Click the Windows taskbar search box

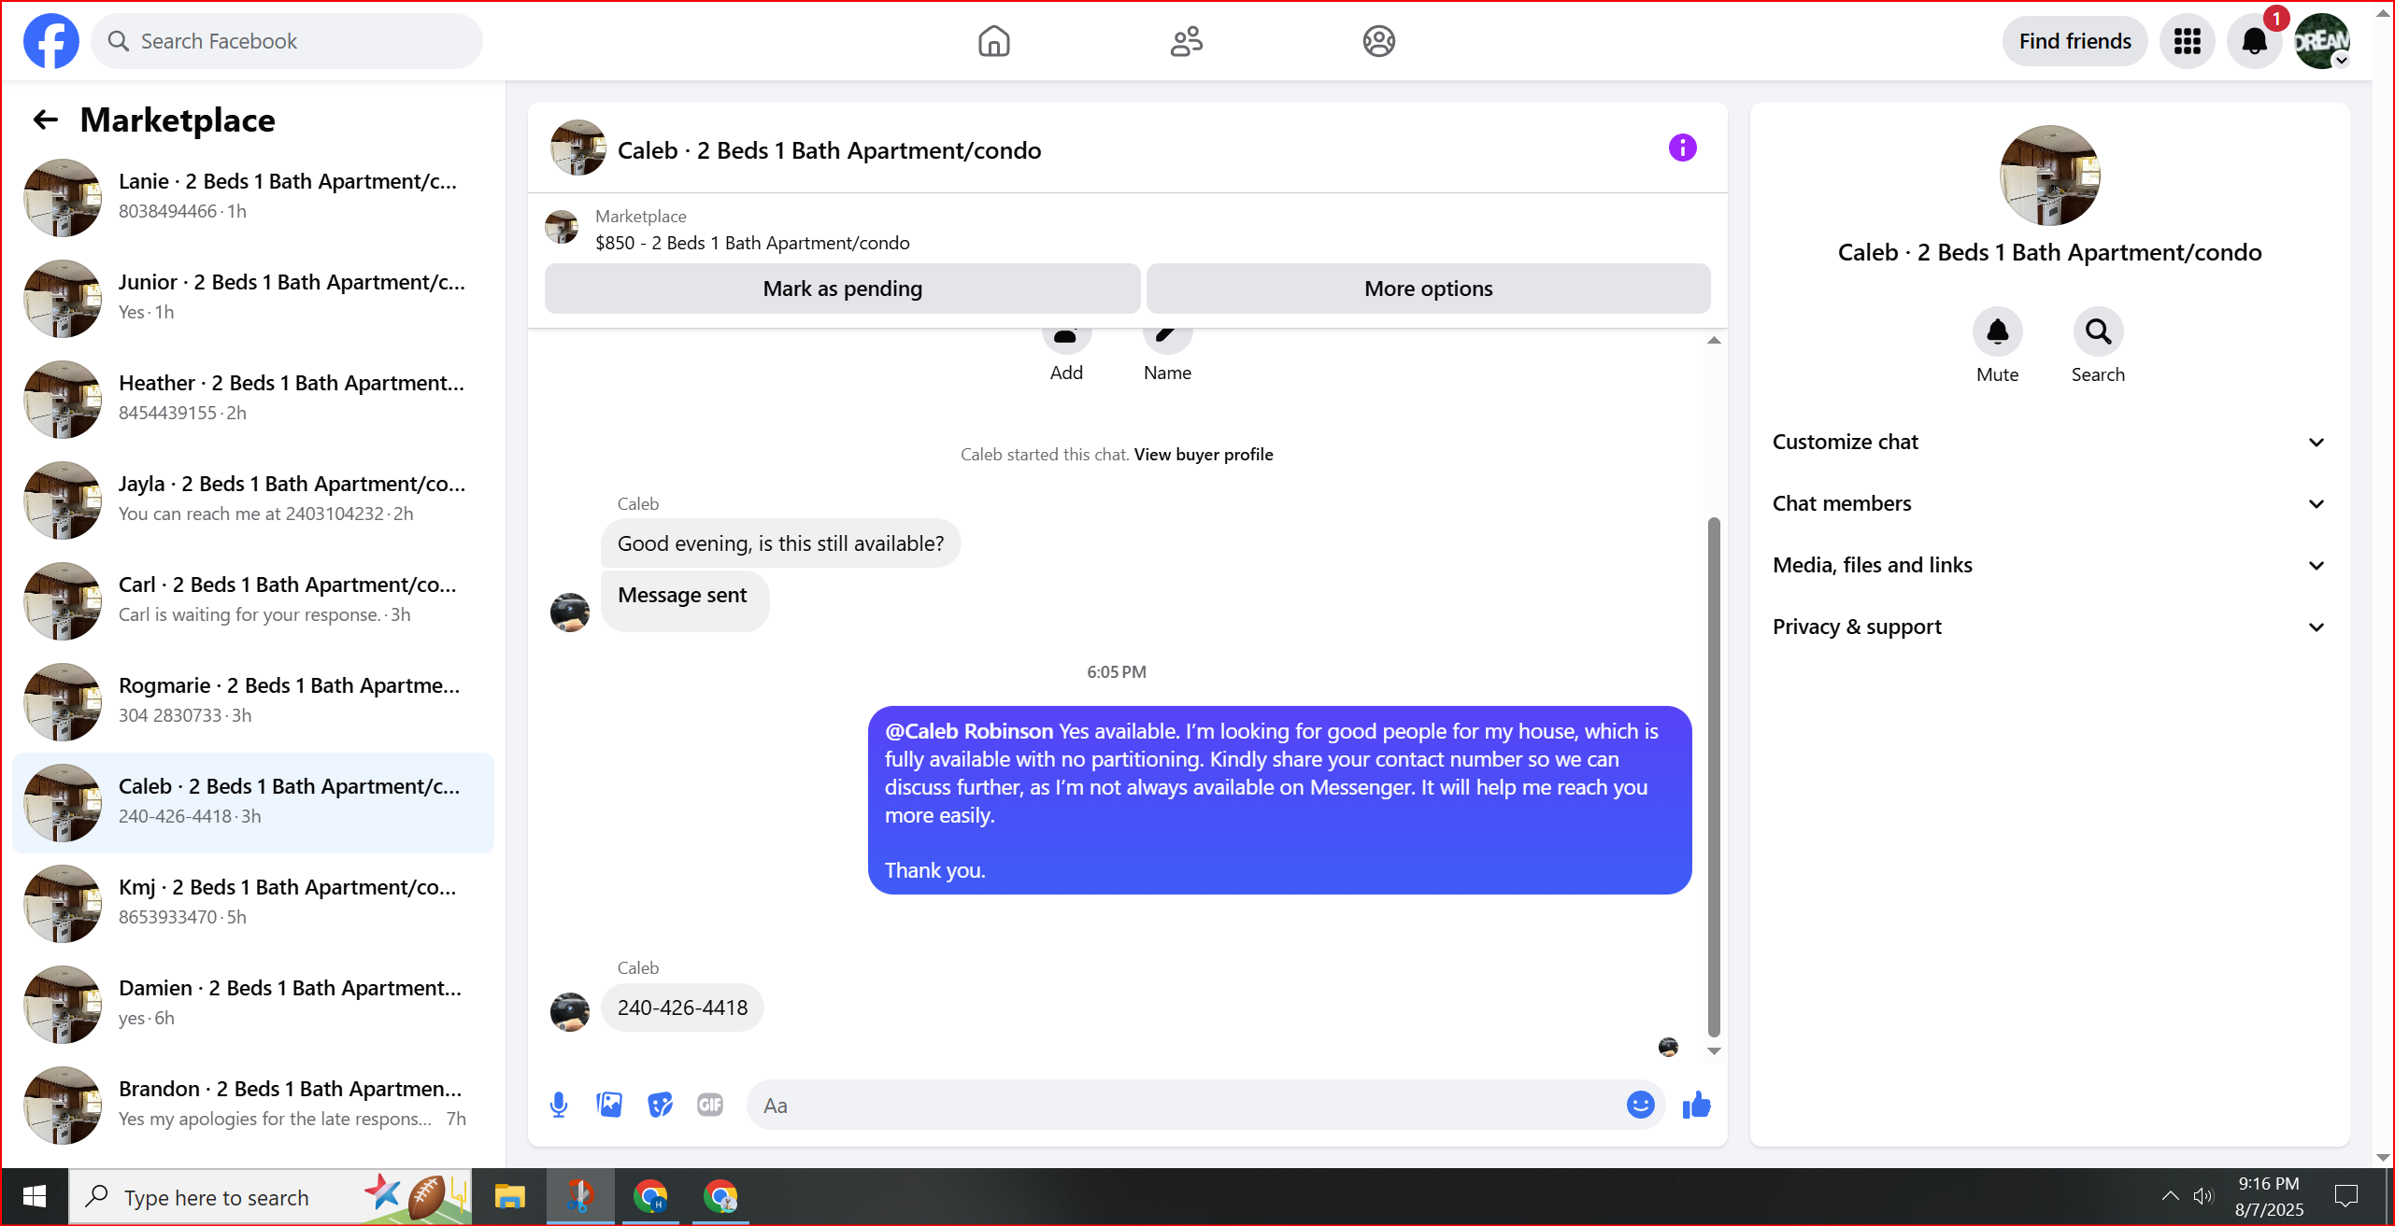pyautogui.click(x=271, y=1196)
